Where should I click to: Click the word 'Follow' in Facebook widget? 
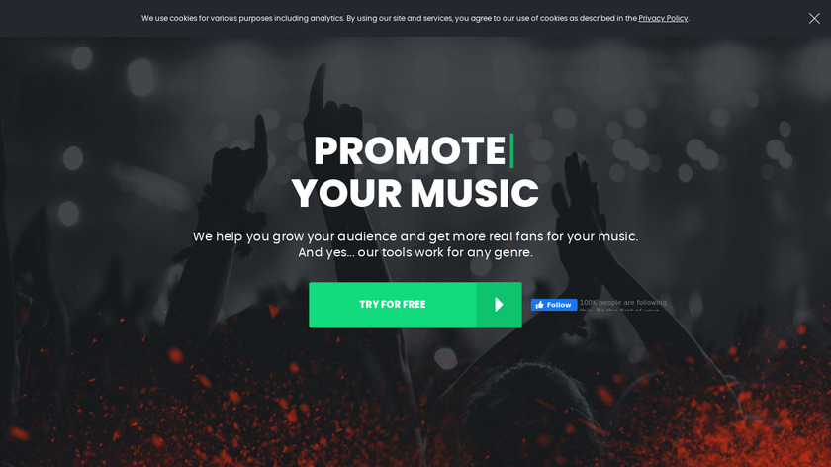559,305
